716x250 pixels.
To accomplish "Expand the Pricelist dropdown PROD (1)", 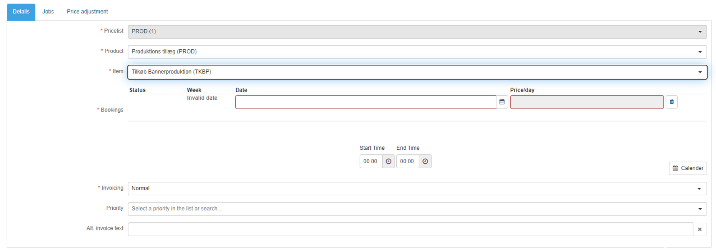I will pos(417,32).
